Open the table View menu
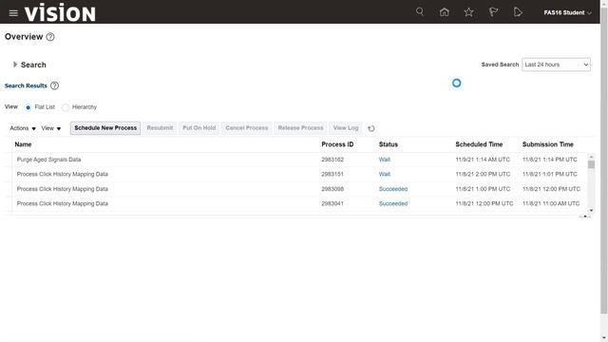Image resolution: width=608 pixels, height=342 pixels. click(51, 128)
